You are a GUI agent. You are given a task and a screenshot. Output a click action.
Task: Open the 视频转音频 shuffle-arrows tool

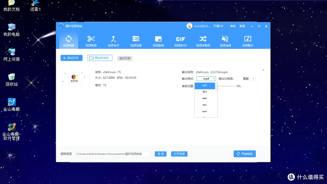click(x=203, y=41)
